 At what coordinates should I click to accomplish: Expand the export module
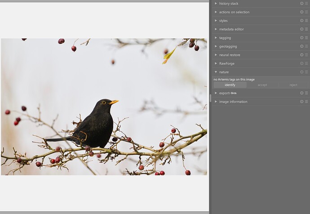[x=216, y=93]
